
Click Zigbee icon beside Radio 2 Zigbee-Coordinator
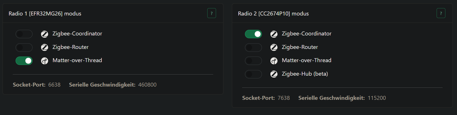274,34
